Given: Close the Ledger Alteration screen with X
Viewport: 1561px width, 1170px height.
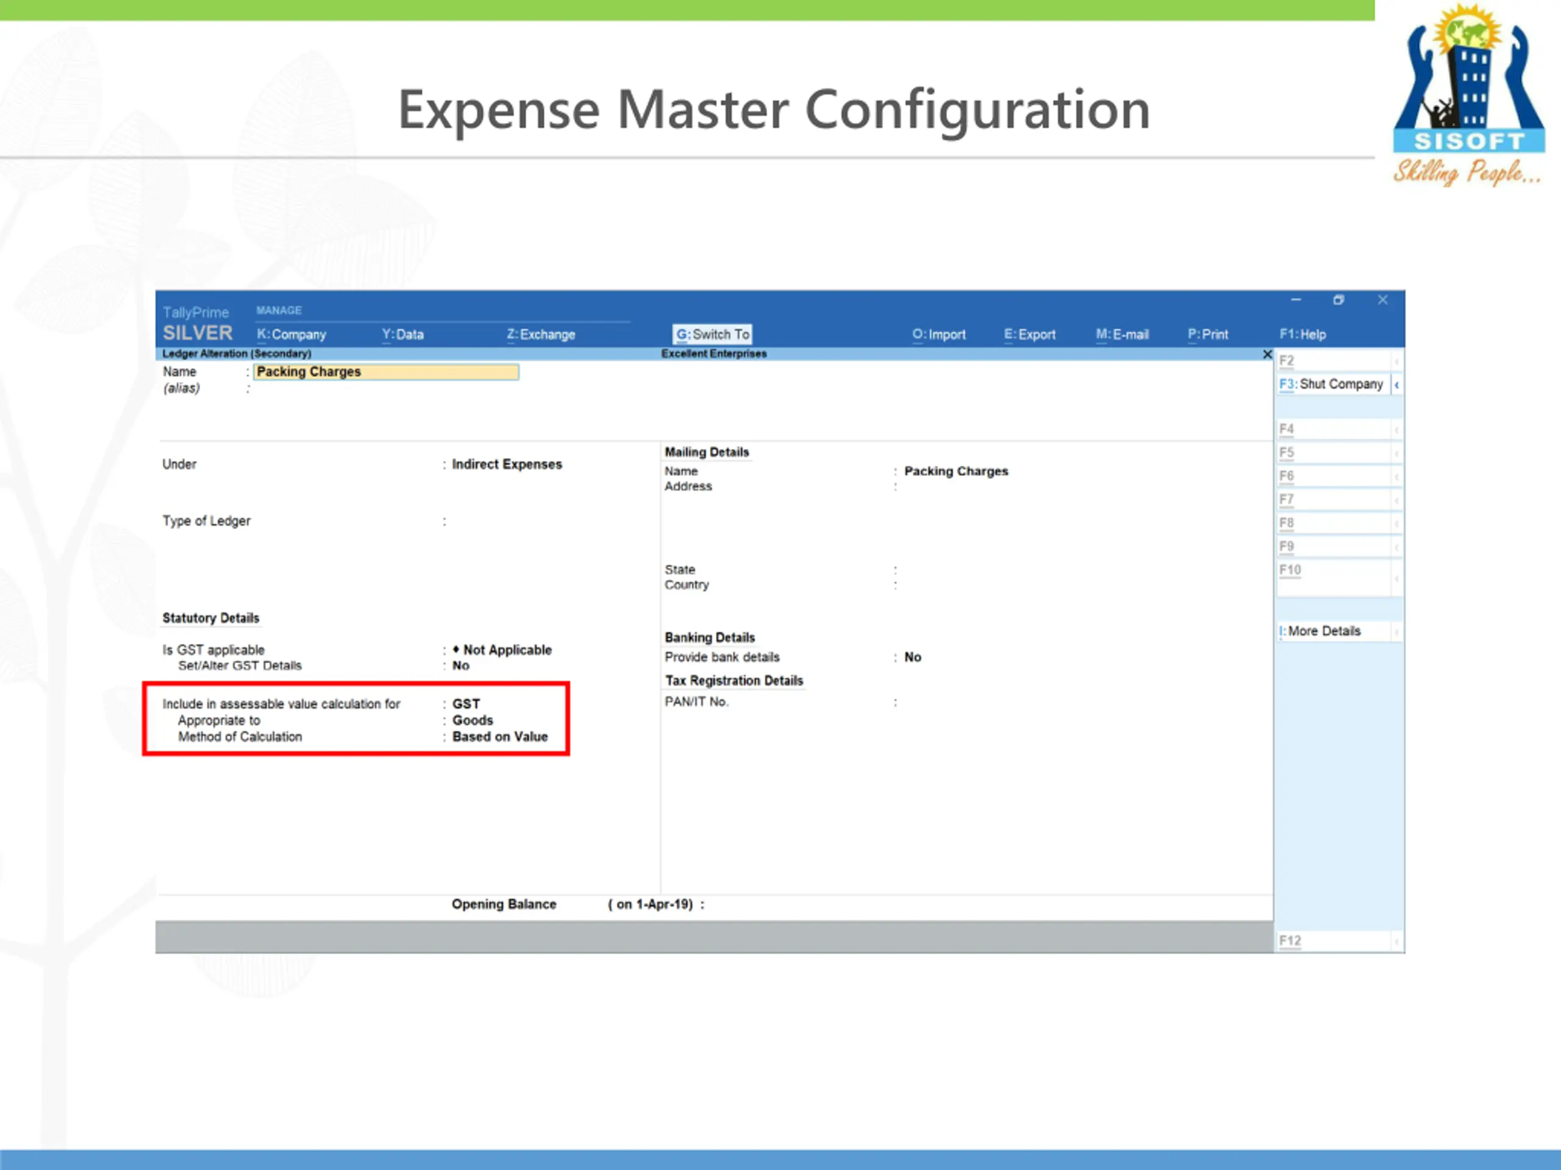Looking at the screenshot, I should (1266, 354).
